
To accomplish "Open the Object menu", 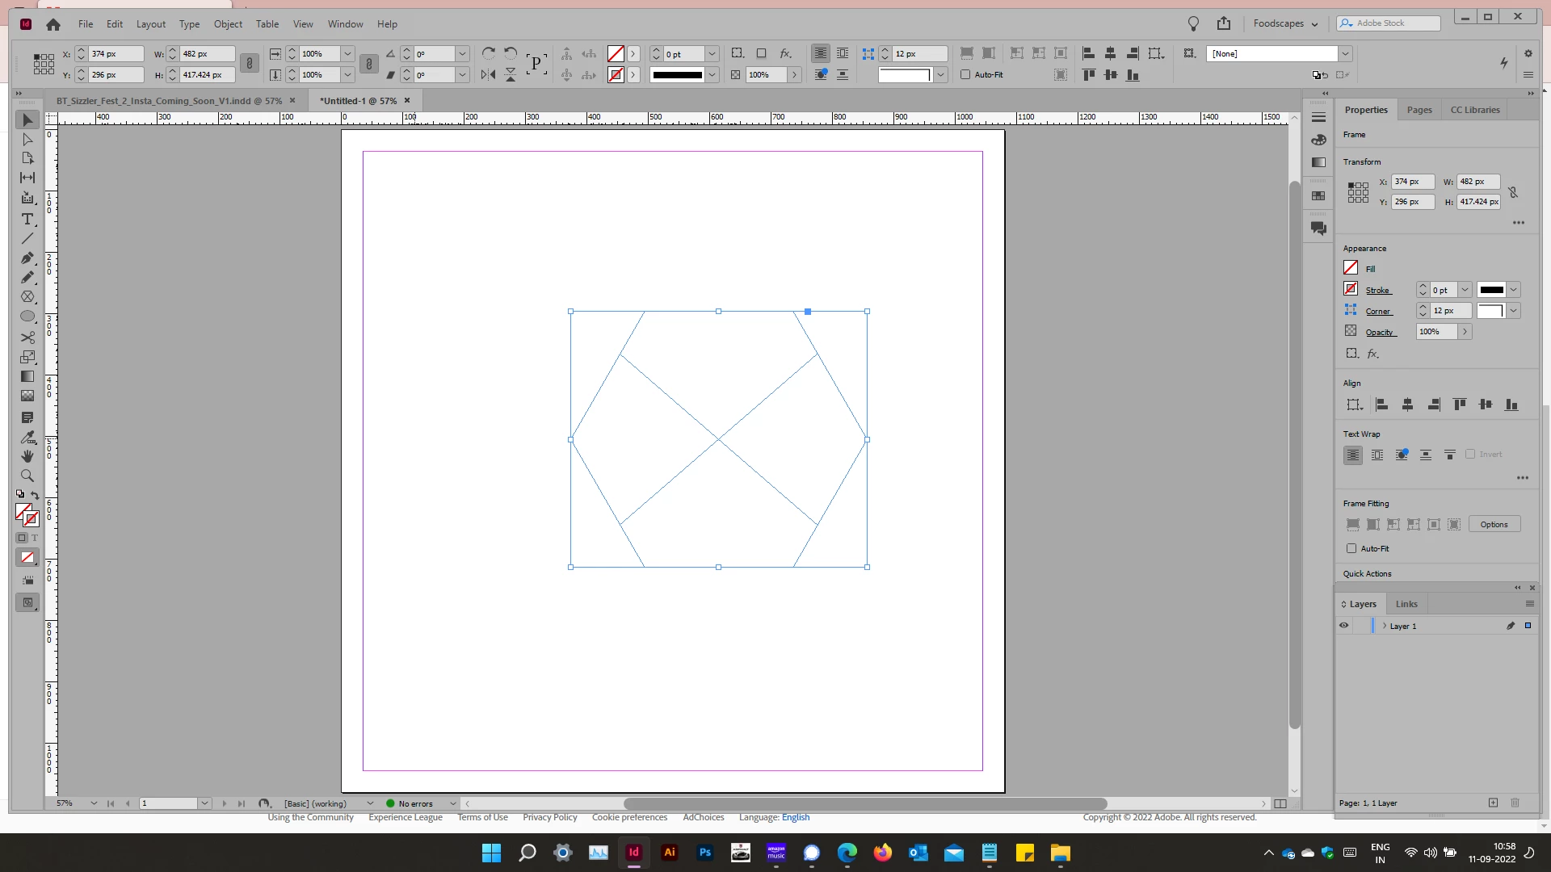I will [228, 24].
